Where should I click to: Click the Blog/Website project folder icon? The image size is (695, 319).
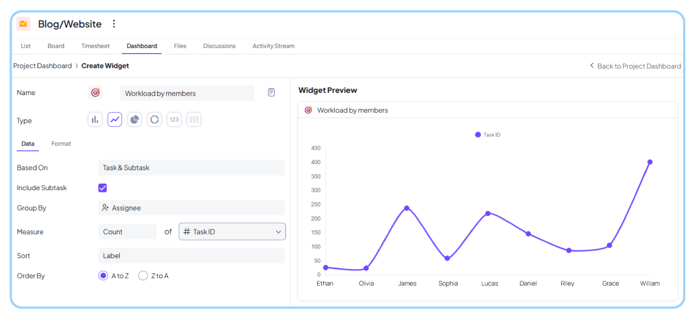point(23,24)
